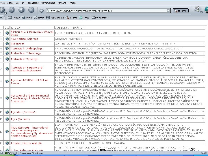Click globe icon for Abstracts on Hygiene row
This screenshot has width=208, height=156.
tap(7, 69)
